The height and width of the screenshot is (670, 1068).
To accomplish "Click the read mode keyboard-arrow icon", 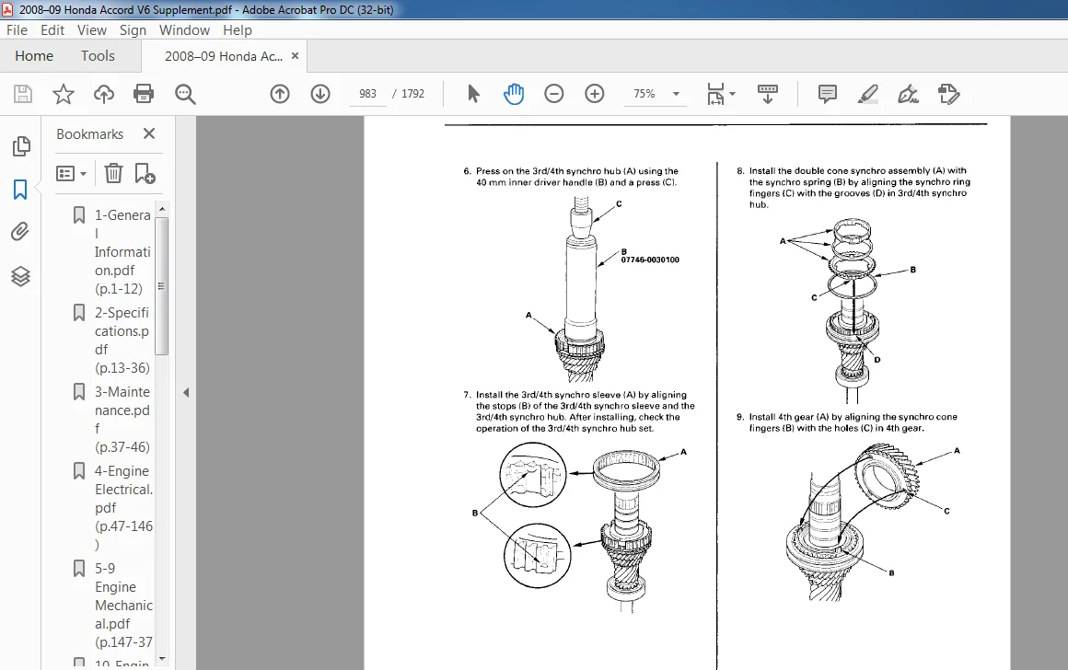I will [768, 94].
